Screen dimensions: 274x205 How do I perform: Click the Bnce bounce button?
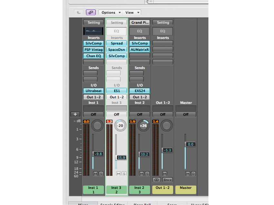167,180
